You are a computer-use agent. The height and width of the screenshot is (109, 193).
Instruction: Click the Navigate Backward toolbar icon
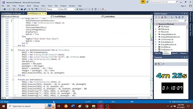pyautogui.click(x=5, y=9)
